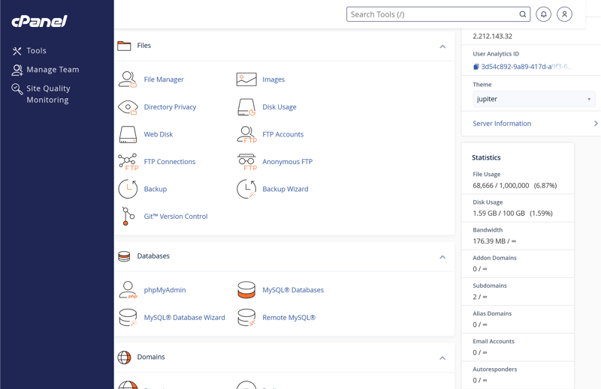Image resolution: width=601 pixels, height=389 pixels.
Task: Open the File Manager link
Action: click(164, 79)
